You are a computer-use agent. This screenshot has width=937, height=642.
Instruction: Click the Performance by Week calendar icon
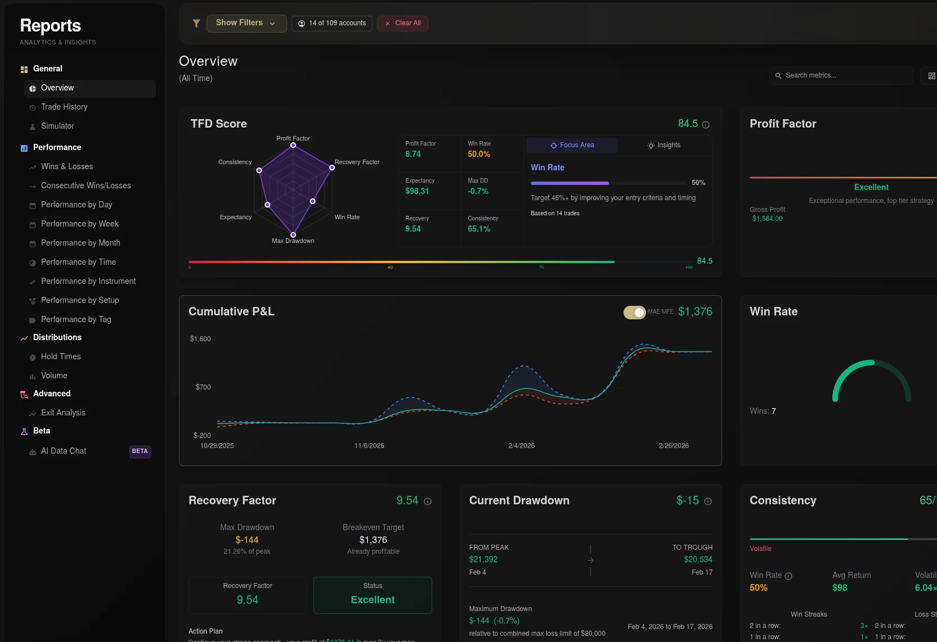click(33, 224)
